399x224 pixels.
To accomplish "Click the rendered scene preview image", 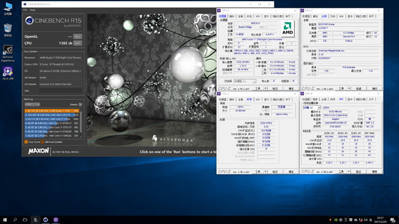I will tap(152, 80).
